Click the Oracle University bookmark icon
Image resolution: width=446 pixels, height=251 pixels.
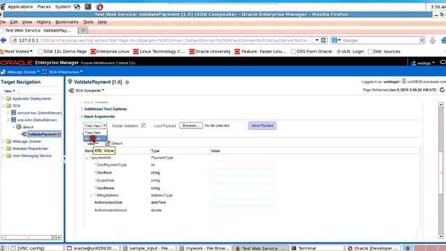point(192,52)
